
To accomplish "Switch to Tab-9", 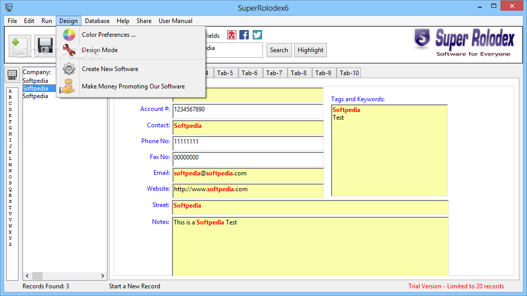I will pyautogui.click(x=323, y=73).
